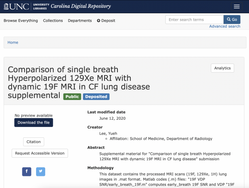Follow the Home breadcrumb link
The width and height of the screenshot is (249, 188).
click(x=12, y=42)
